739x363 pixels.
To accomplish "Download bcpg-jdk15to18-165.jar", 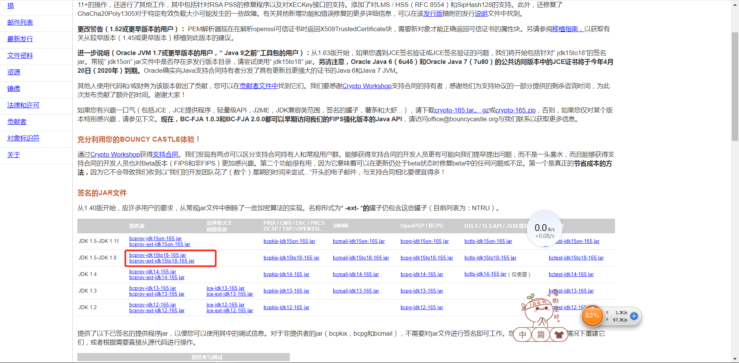I will (427, 258).
